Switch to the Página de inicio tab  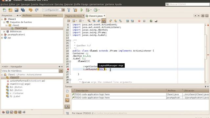pos(73,16)
